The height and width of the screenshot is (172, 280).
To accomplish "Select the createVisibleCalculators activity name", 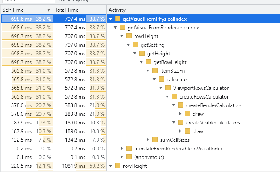I will (213, 123).
